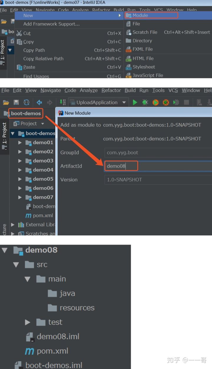
Task: Select the resources folder in demo08
Action: [77, 308]
